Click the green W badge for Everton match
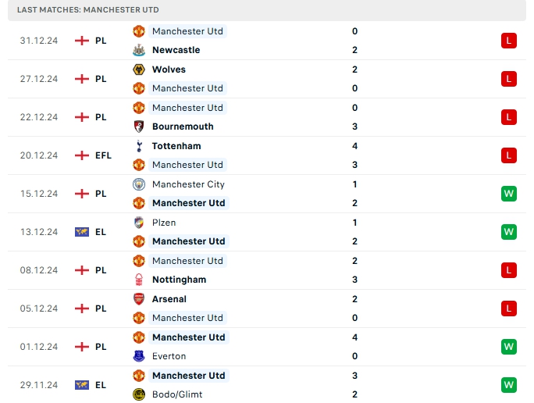534x403 pixels. (509, 347)
